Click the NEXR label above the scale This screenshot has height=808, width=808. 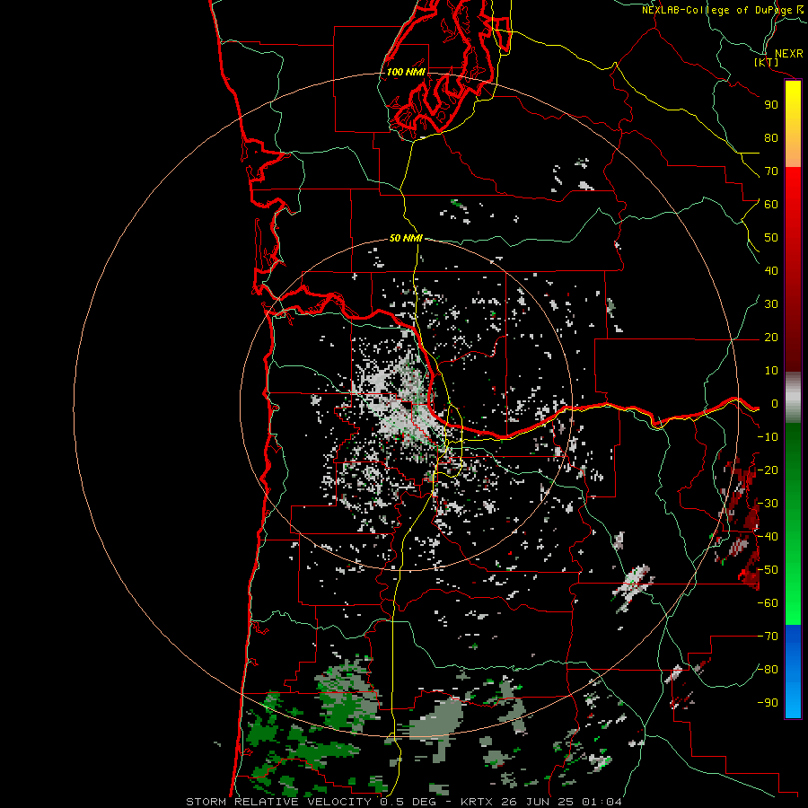coord(789,54)
